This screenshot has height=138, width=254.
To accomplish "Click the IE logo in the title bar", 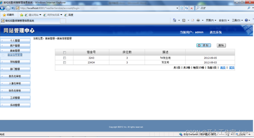I will (x=1, y=2).
